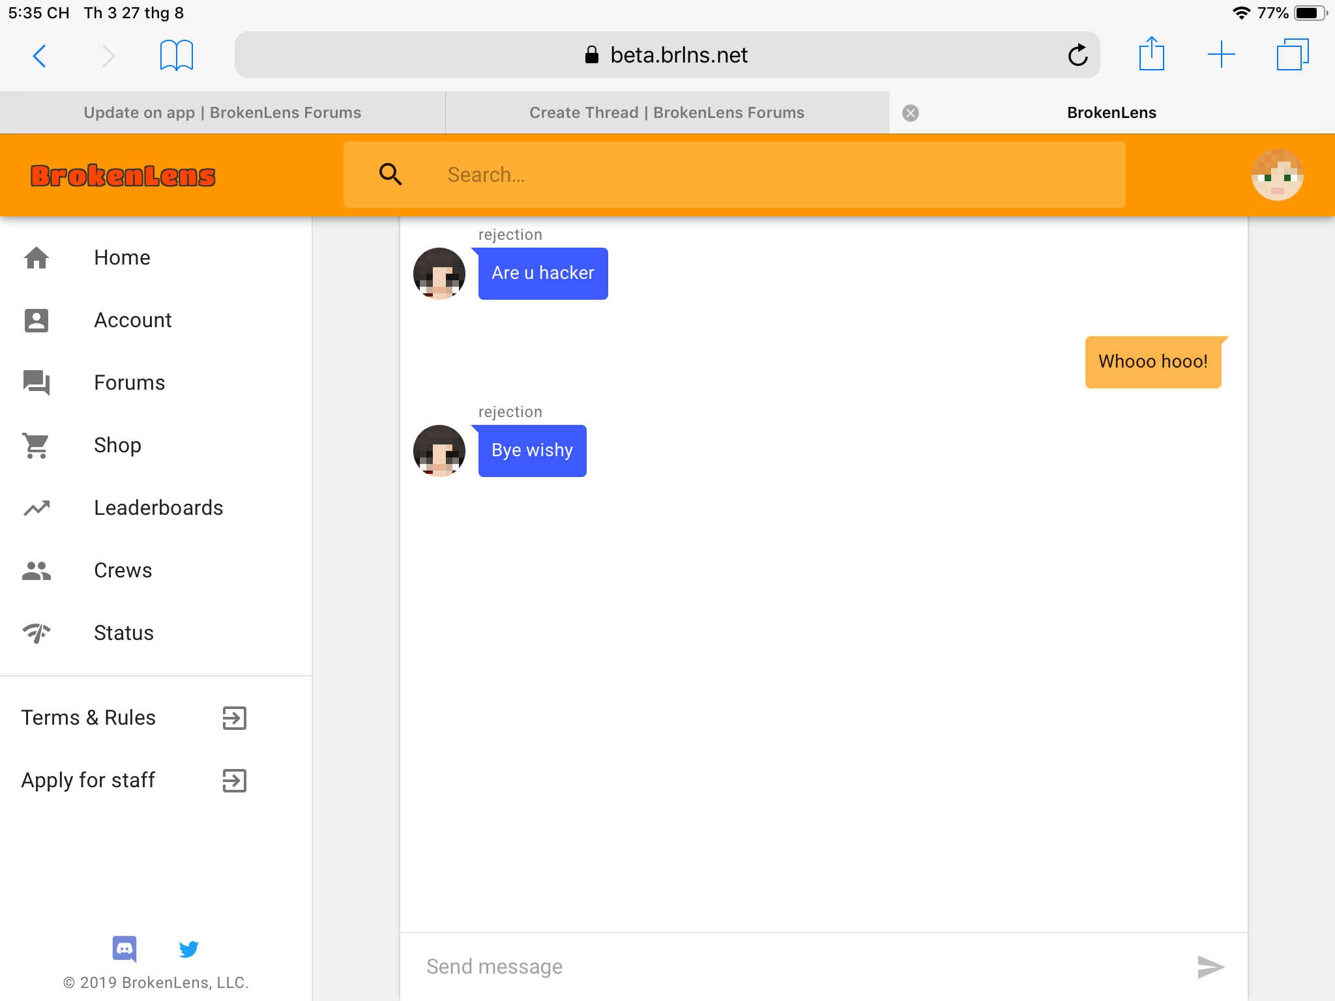The width and height of the screenshot is (1335, 1001).
Task: Switch to Update on app tab
Action: click(x=222, y=113)
